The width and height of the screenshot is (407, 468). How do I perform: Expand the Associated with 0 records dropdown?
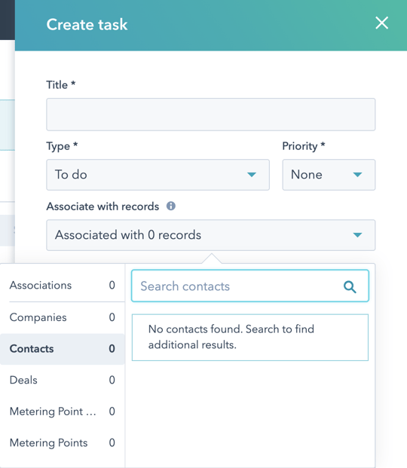[211, 235]
